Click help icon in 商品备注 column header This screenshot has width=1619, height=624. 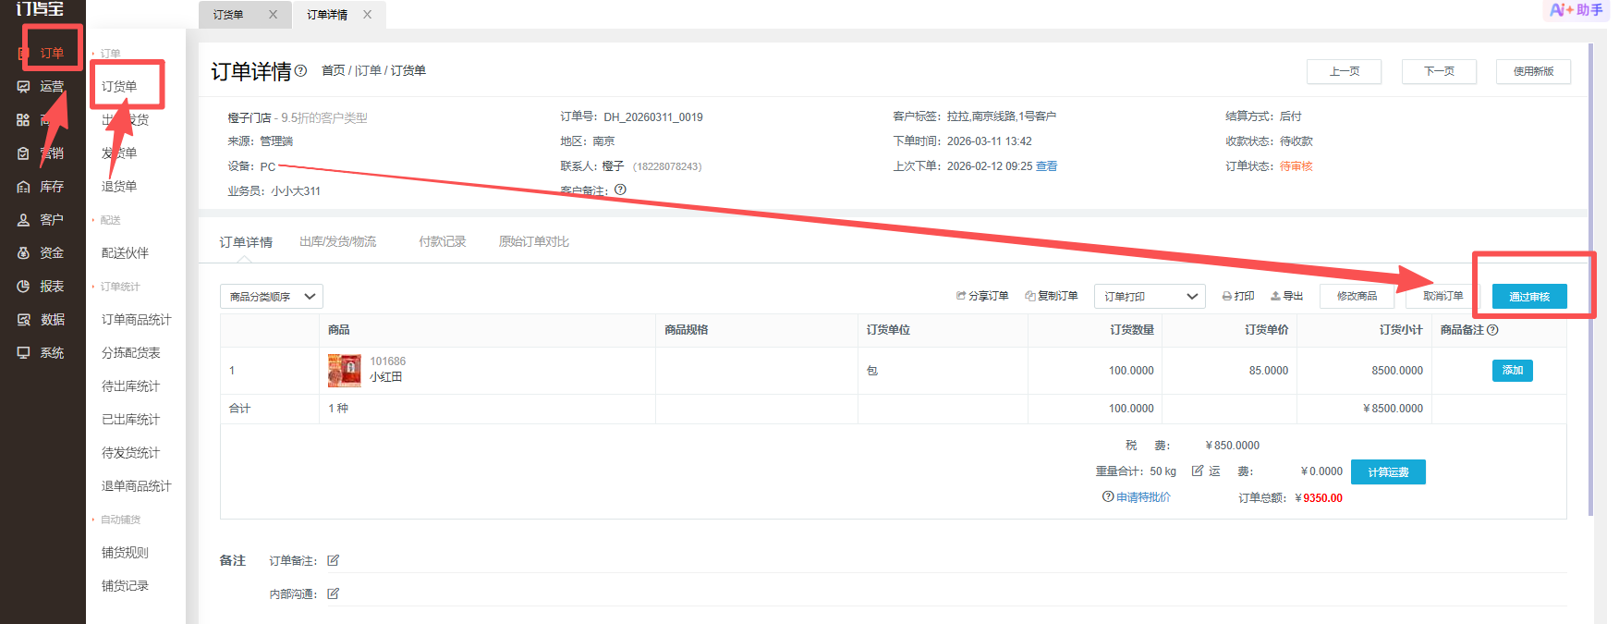coord(1492,330)
